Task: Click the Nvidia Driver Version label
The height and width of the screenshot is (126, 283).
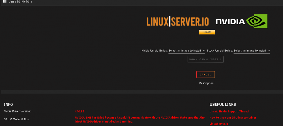Action: pos(17,111)
